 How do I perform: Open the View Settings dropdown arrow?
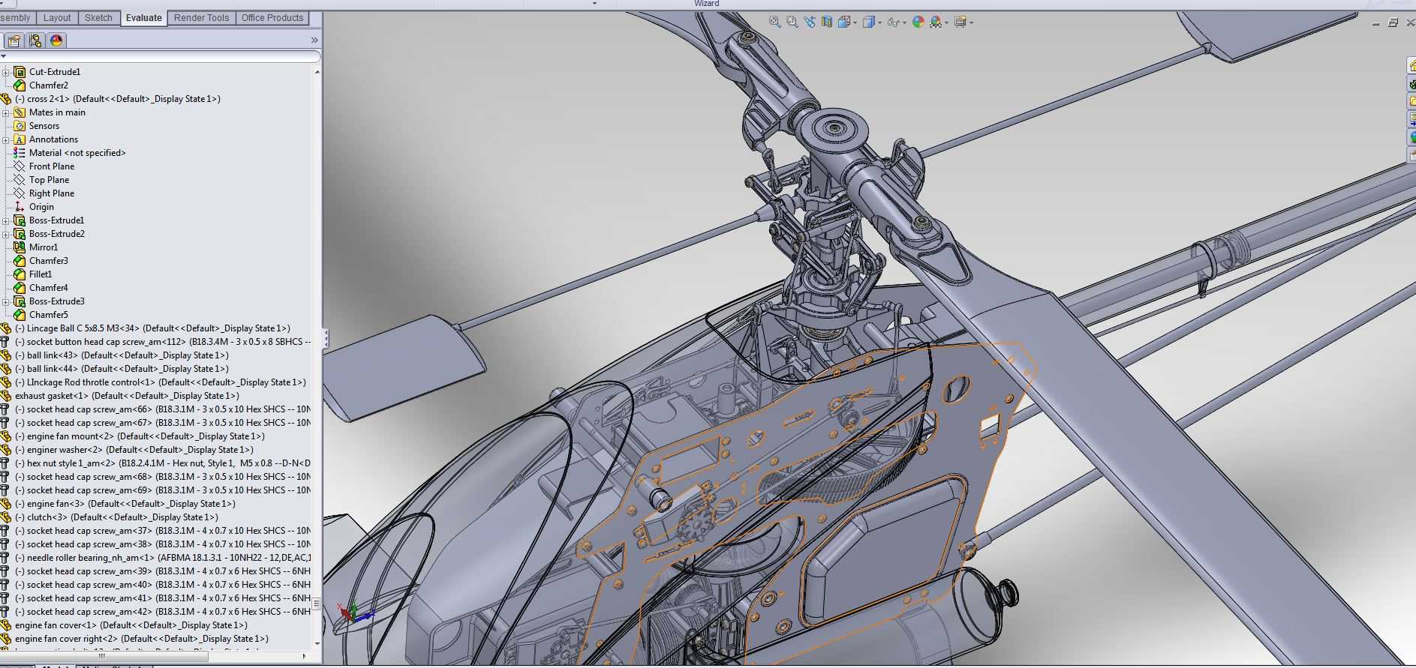coord(971,22)
